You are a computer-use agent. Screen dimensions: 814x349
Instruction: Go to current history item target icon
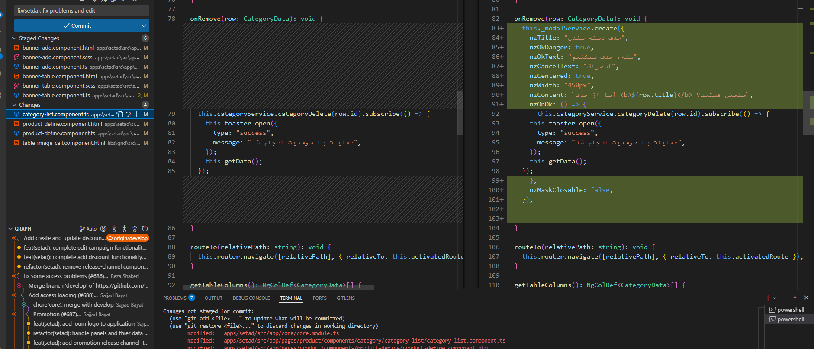(103, 229)
